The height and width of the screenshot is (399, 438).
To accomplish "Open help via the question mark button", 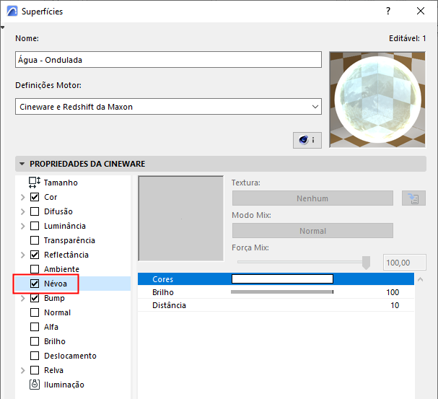I will 388,11.
